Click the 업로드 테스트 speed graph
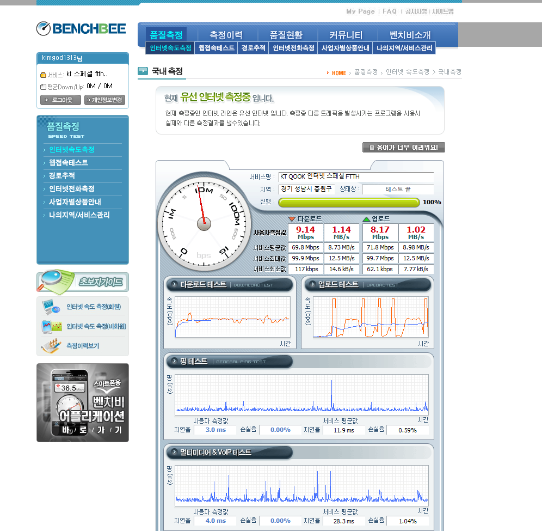The height and width of the screenshot is (531, 542). (371, 317)
